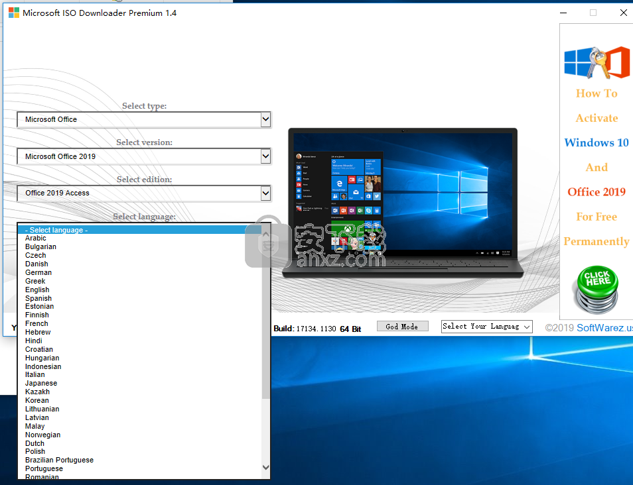This screenshot has width=633, height=485.
Task: Minimize the ISO Downloader window
Action: point(563,13)
